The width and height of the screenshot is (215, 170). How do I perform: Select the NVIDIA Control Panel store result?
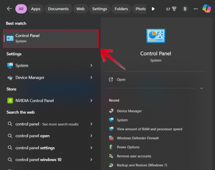tap(50, 101)
